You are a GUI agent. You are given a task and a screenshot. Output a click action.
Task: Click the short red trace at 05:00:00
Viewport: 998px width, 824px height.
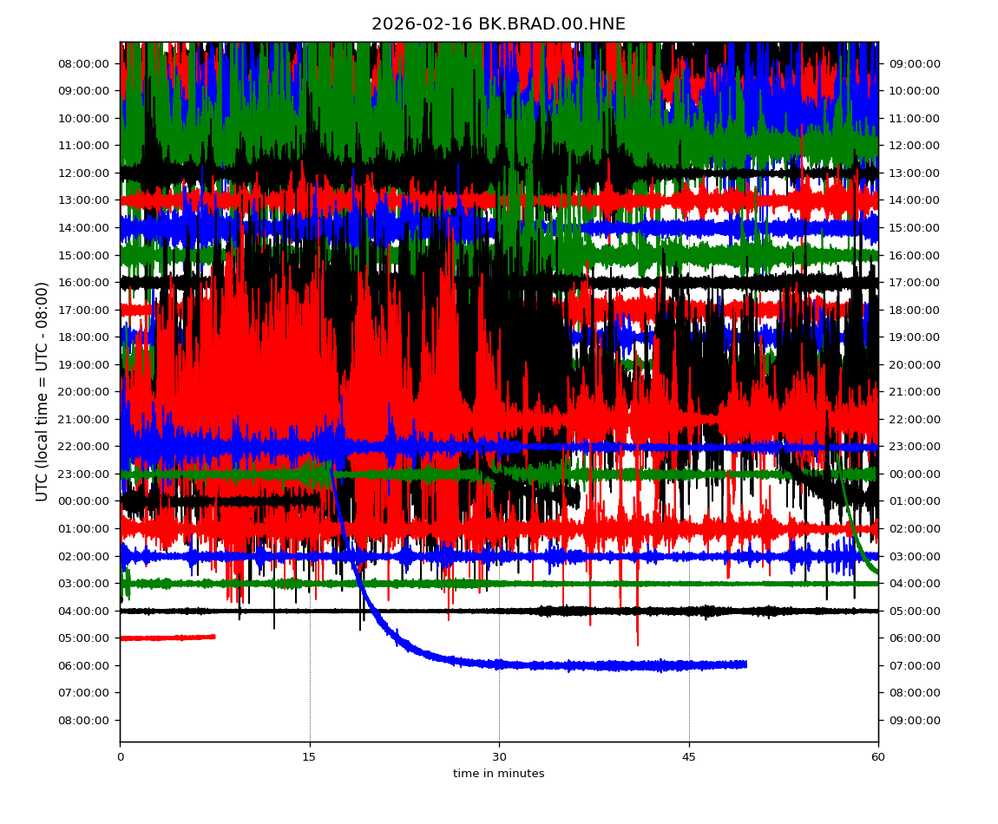click(167, 638)
